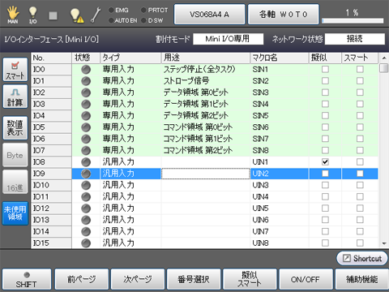
Task: Click the scrollbar down arrow
Action: click(x=384, y=243)
